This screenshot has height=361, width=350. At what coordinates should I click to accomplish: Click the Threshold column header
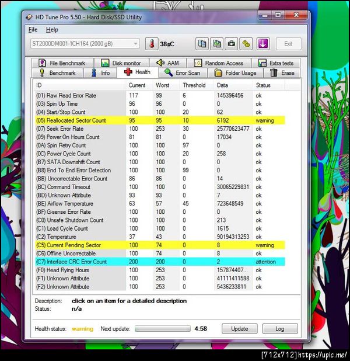pos(197,85)
